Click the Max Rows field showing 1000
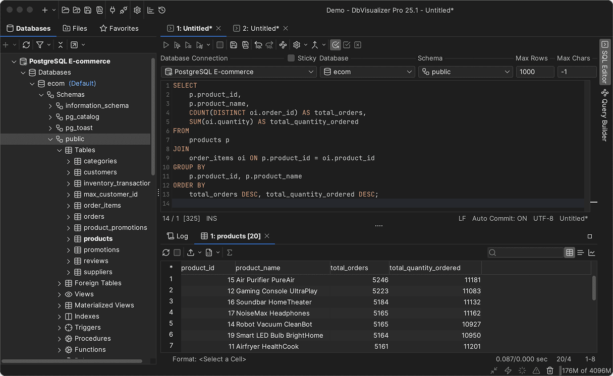Screen dimensions: 613x376 [x=535, y=71]
